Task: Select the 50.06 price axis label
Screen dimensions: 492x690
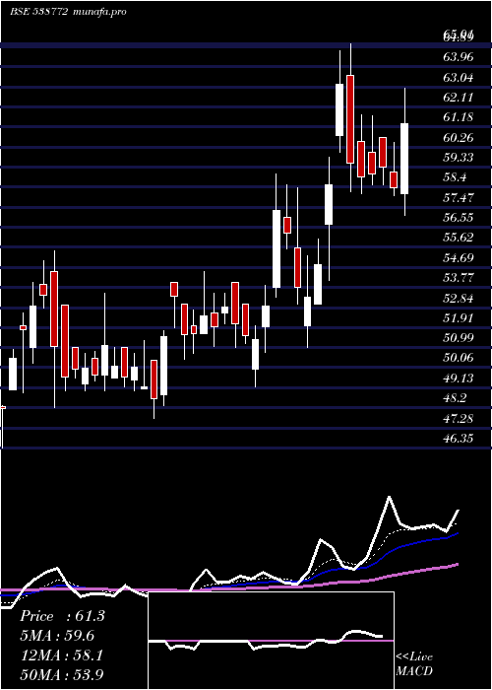Action: [459, 358]
